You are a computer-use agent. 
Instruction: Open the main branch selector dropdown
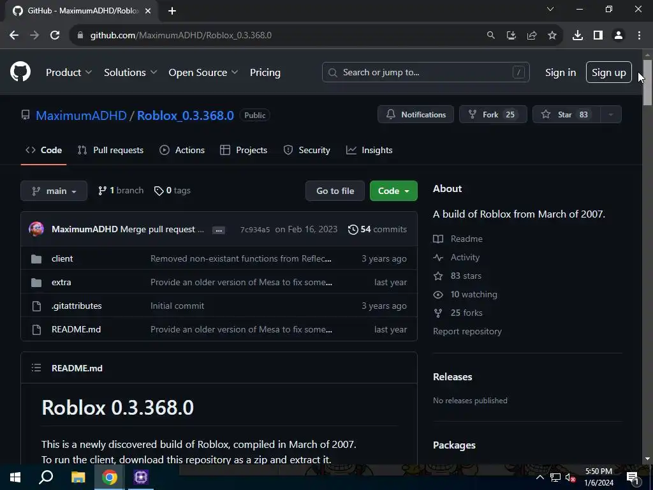(54, 191)
